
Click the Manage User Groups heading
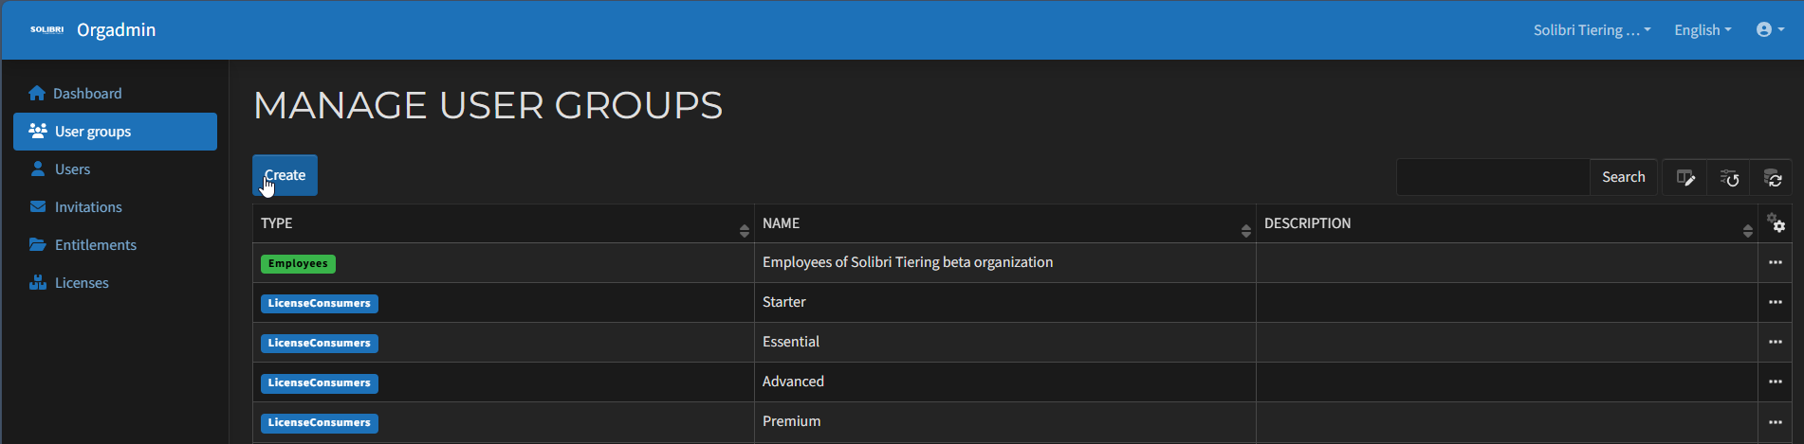[x=488, y=105]
